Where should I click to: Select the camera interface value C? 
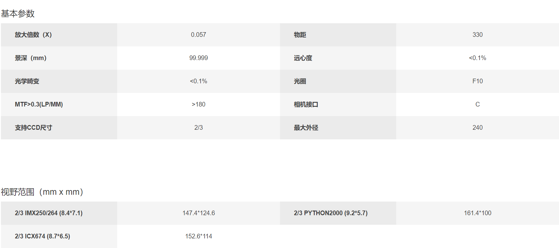(x=477, y=104)
